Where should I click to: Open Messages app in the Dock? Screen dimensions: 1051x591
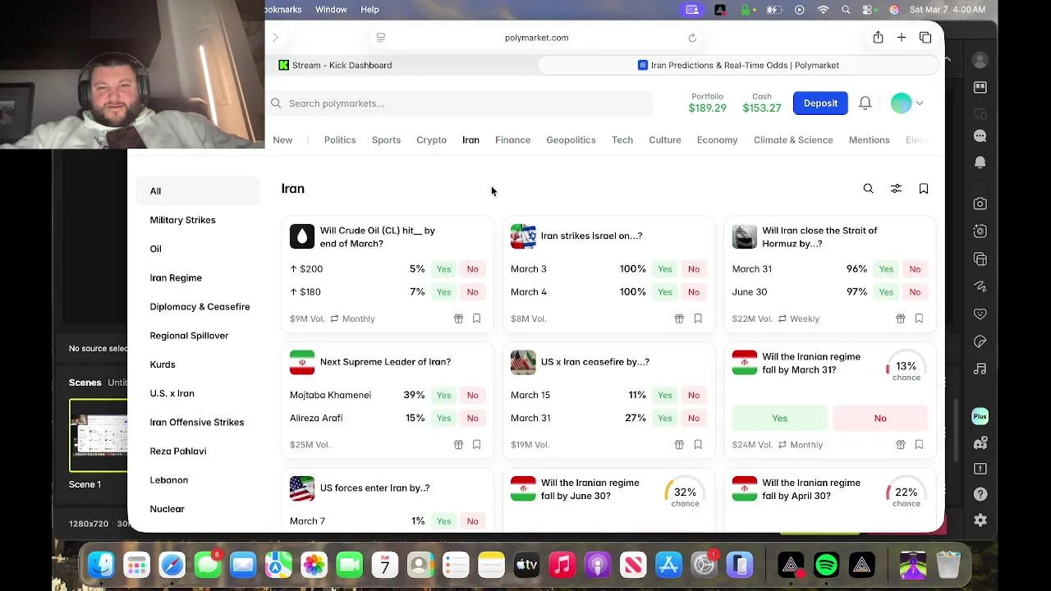coord(208,566)
